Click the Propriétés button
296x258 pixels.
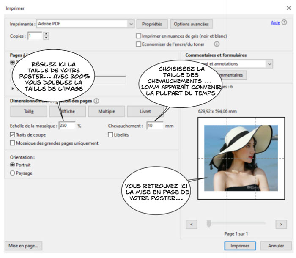(152, 24)
